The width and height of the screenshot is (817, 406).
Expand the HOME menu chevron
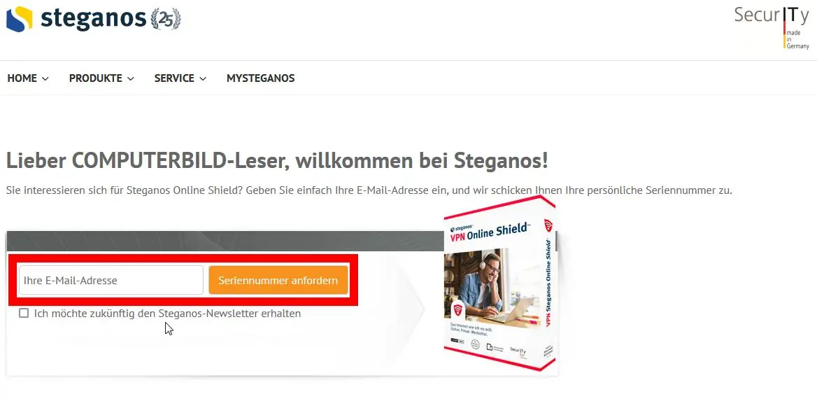pyautogui.click(x=45, y=78)
